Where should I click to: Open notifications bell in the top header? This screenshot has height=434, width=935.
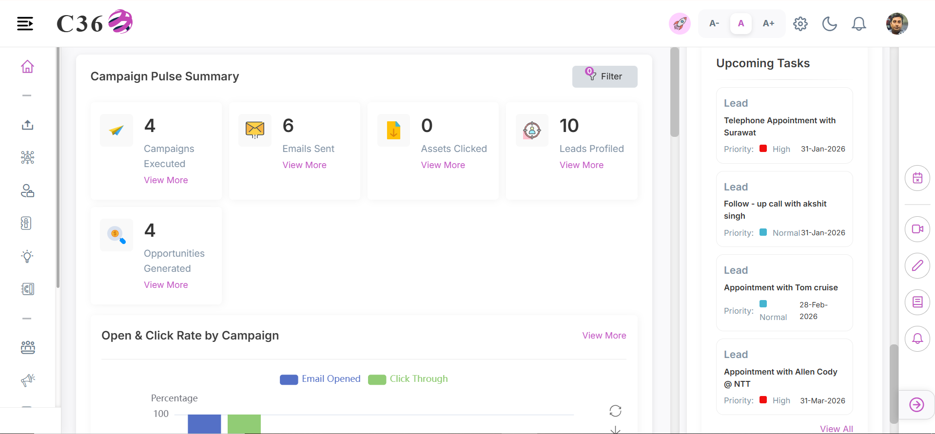tap(859, 23)
